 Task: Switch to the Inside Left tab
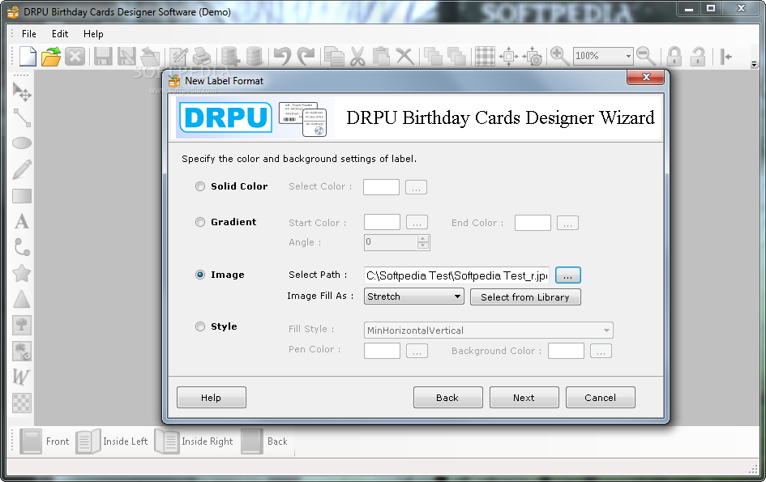pyautogui.click(x=112, y=441)
